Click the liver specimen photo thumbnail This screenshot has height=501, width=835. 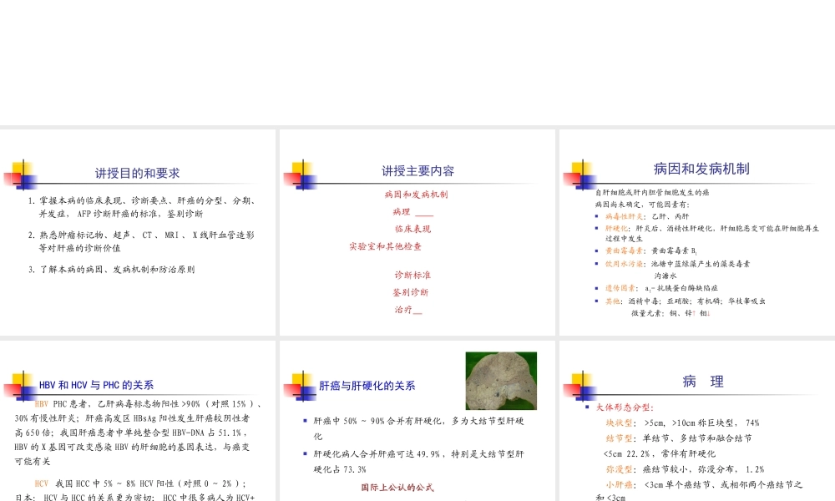[x=499, y=380]
